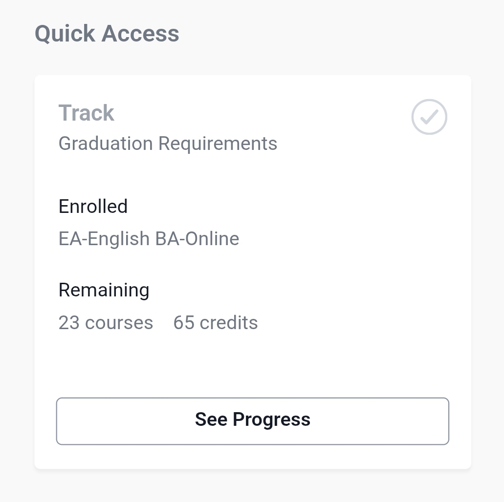Click the Quick Access heading
The image size is (504, 502).
(107, 34)
